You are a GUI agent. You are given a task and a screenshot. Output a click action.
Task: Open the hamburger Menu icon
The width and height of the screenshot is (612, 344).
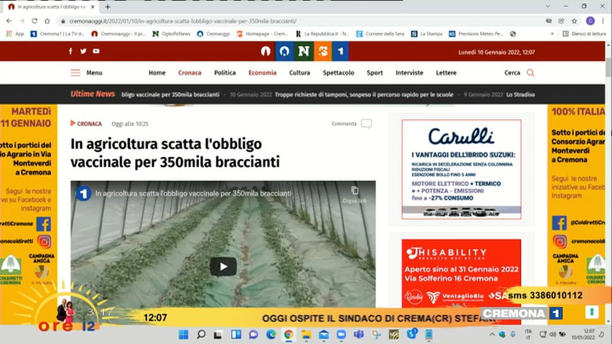click(75, 73)
